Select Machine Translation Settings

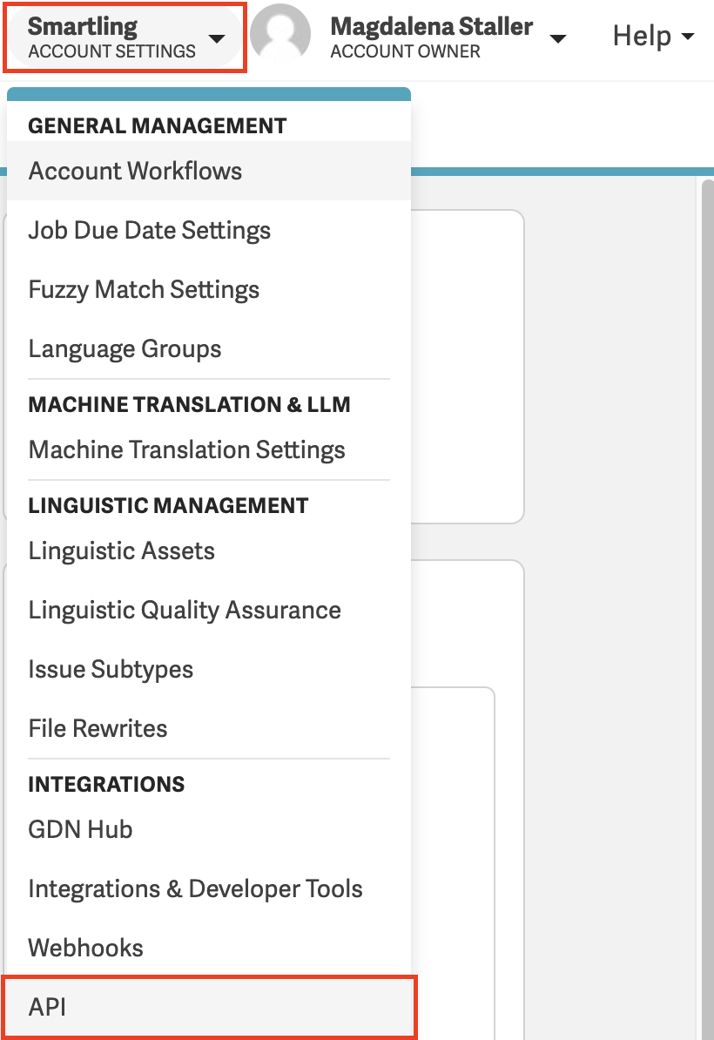click(x=186, y=449)
